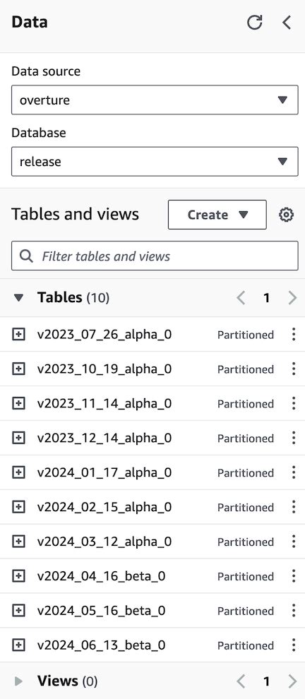Viewport: 305px width, 699px height.
Task: Go to next page of Tables
Action: pos(292,298)
